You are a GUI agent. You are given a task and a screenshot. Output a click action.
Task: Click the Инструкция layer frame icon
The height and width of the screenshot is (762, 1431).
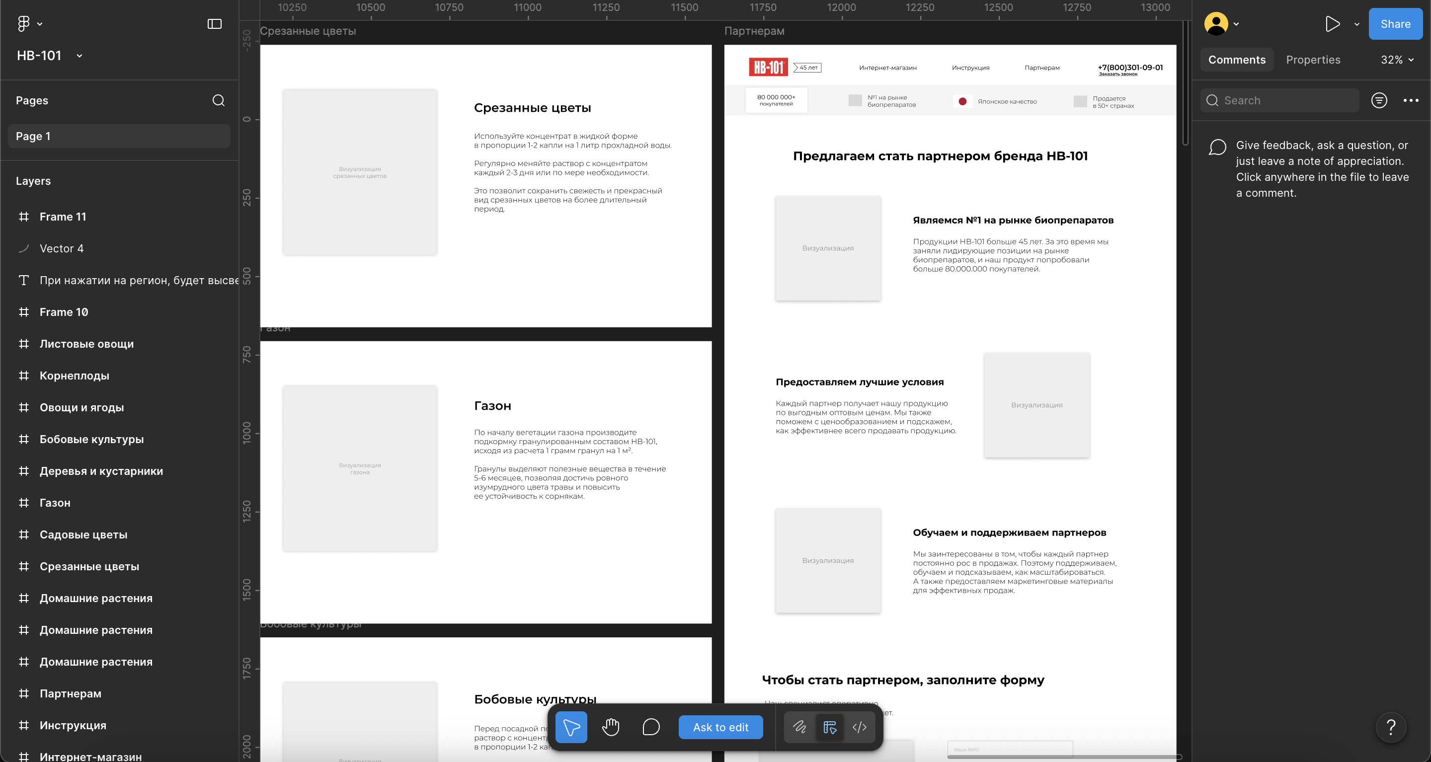(x=24, y=725)
